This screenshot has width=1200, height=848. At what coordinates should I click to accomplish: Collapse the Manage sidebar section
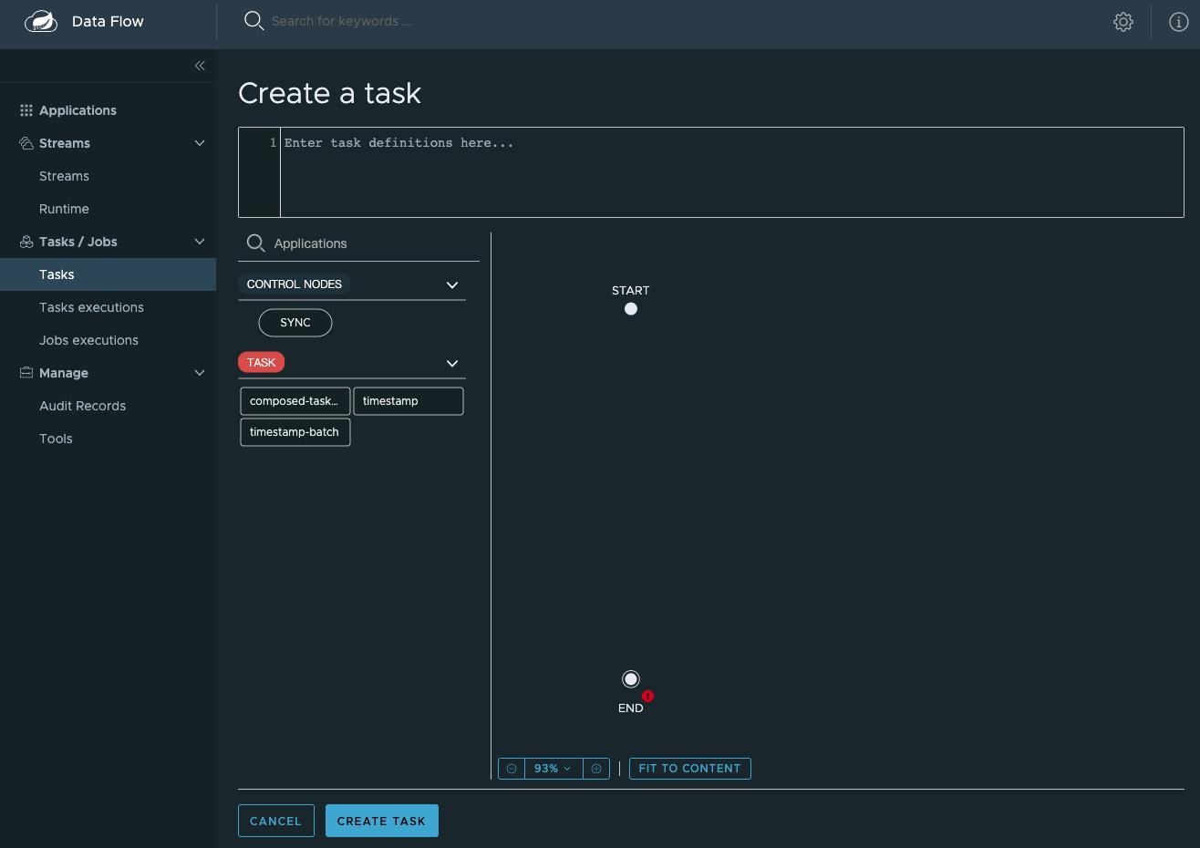click(x=200, y=373)
